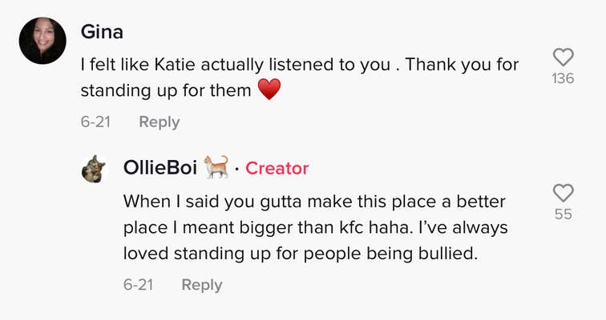Click the 55 likes count
The height and width of the screenshot is (320, 606).
[564, 214]
